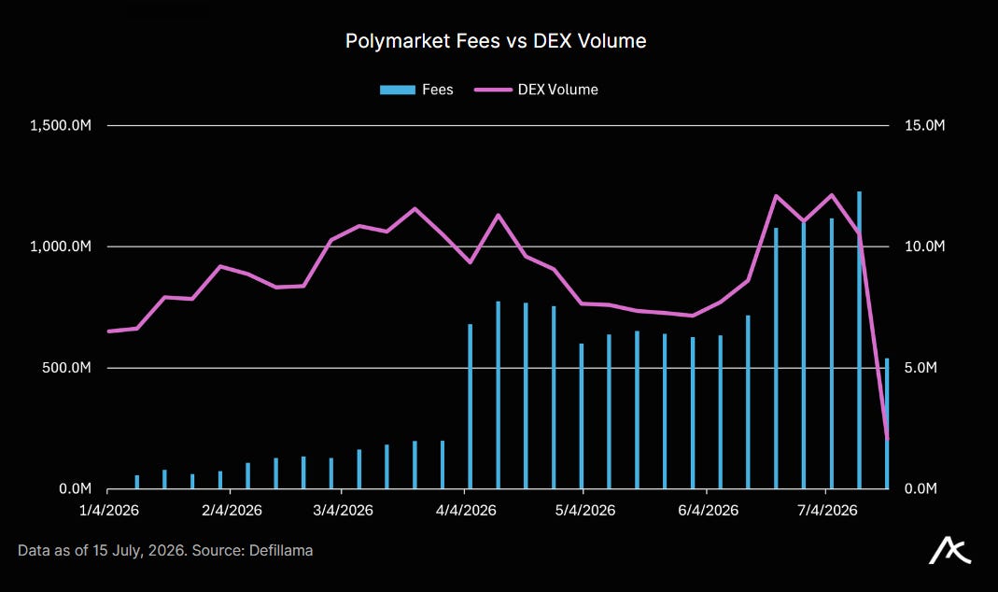The height and width of the screenshot is (592, 998).
Task: Click the 5/4/2026 date label
Action: pos(585,511)
